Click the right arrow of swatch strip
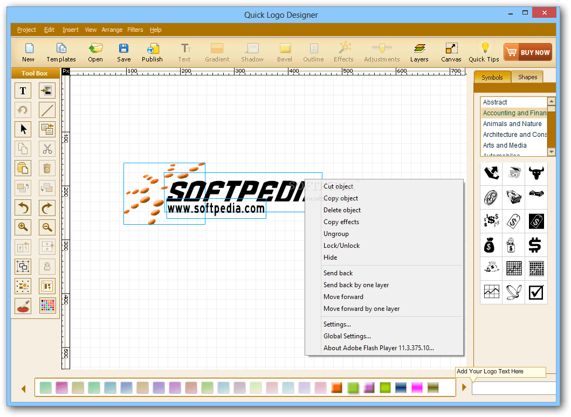The height and width of the screenshot is (417, 571). [x=464, y=387]
